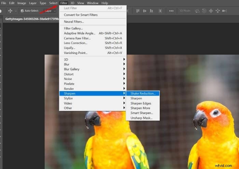Viewport: 239px width, 169px height.
Task: Expand the Blur Gallery submenu
Action: point(93,69)
